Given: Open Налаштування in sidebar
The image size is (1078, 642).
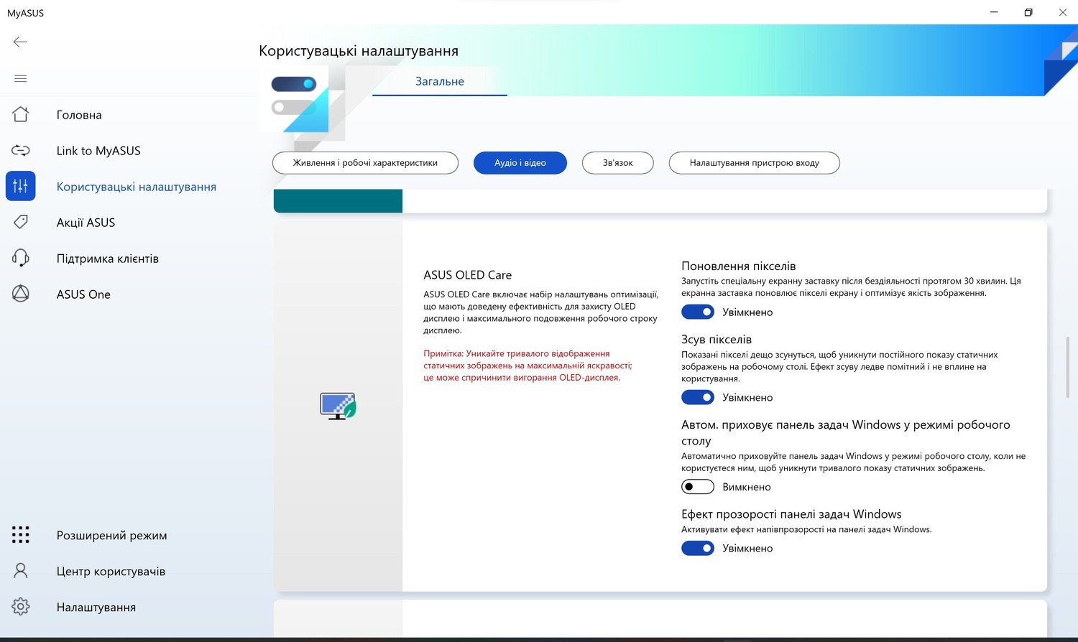Looking at the screenshot, I should (x=96, y=608).
